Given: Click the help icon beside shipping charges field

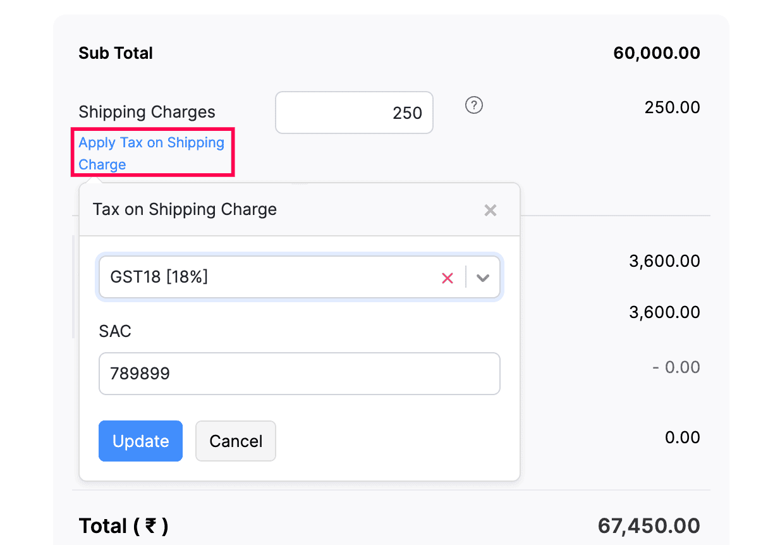Looking at the screenshot, I should click(473, 106).
